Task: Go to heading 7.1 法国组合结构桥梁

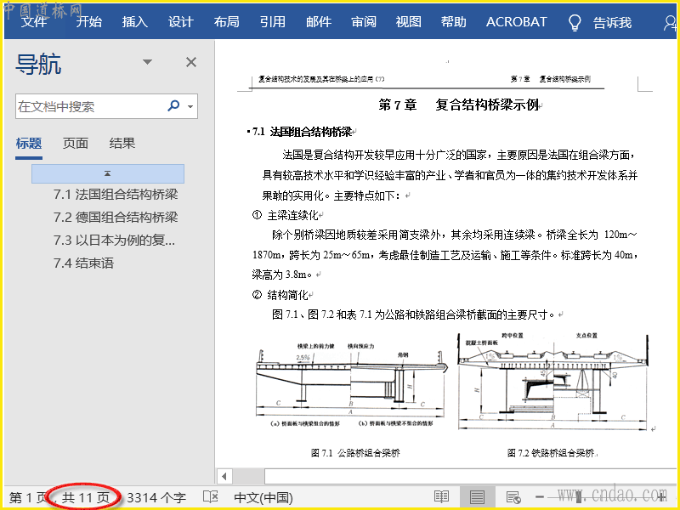Action: (x=116, y=195)
